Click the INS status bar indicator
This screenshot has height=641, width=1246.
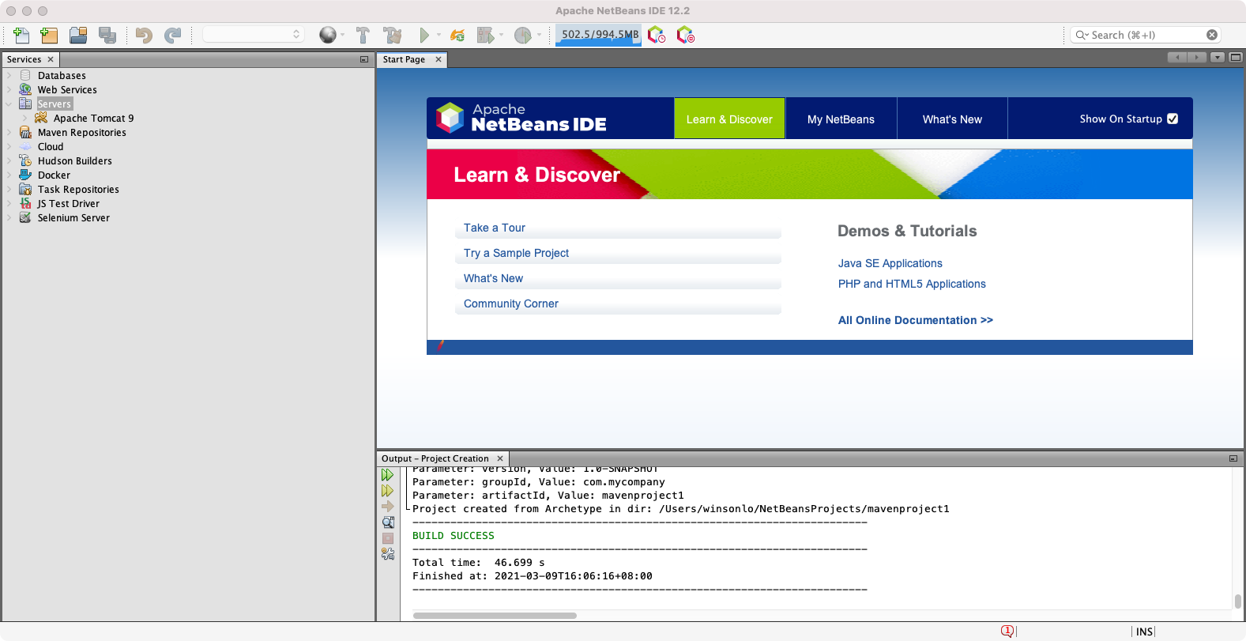pyautogui.click(x=1144, y=632)
